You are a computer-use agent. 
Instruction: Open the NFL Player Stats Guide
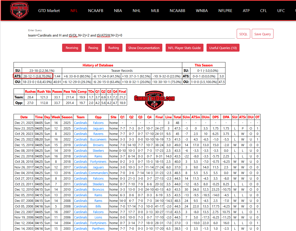tap(185, 48)
